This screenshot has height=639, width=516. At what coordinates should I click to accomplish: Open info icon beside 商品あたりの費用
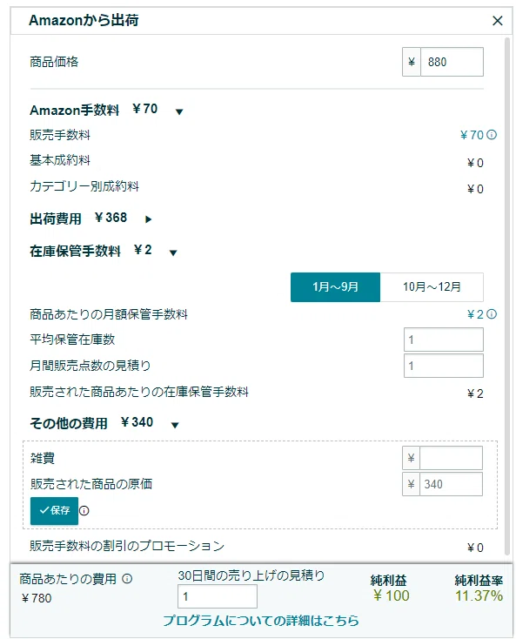127,579
